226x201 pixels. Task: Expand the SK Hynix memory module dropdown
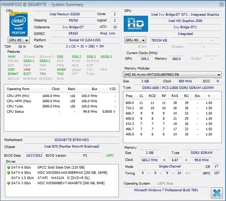tap(172, 75)
